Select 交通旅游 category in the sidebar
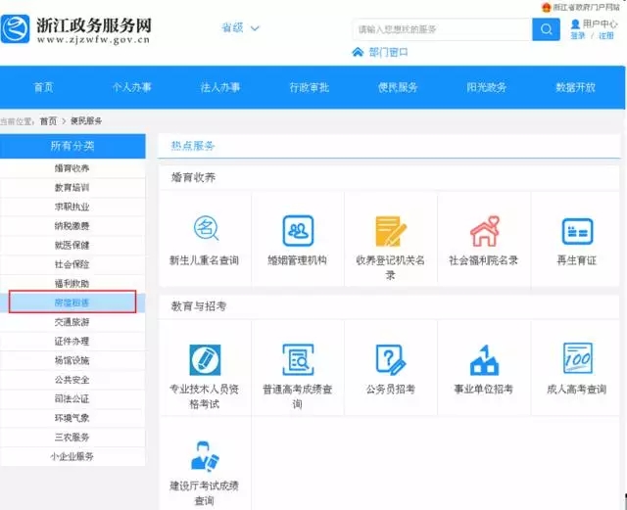The width and height of the screenshot is (627, 510). (72, 322)
